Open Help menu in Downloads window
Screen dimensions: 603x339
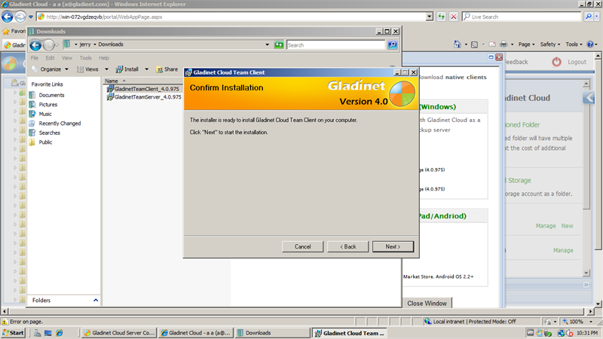tap(104, 58)
